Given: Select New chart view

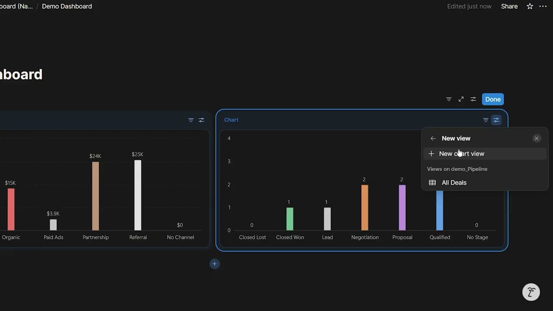Looking at the screenshot, I should (x=461, y=153).
